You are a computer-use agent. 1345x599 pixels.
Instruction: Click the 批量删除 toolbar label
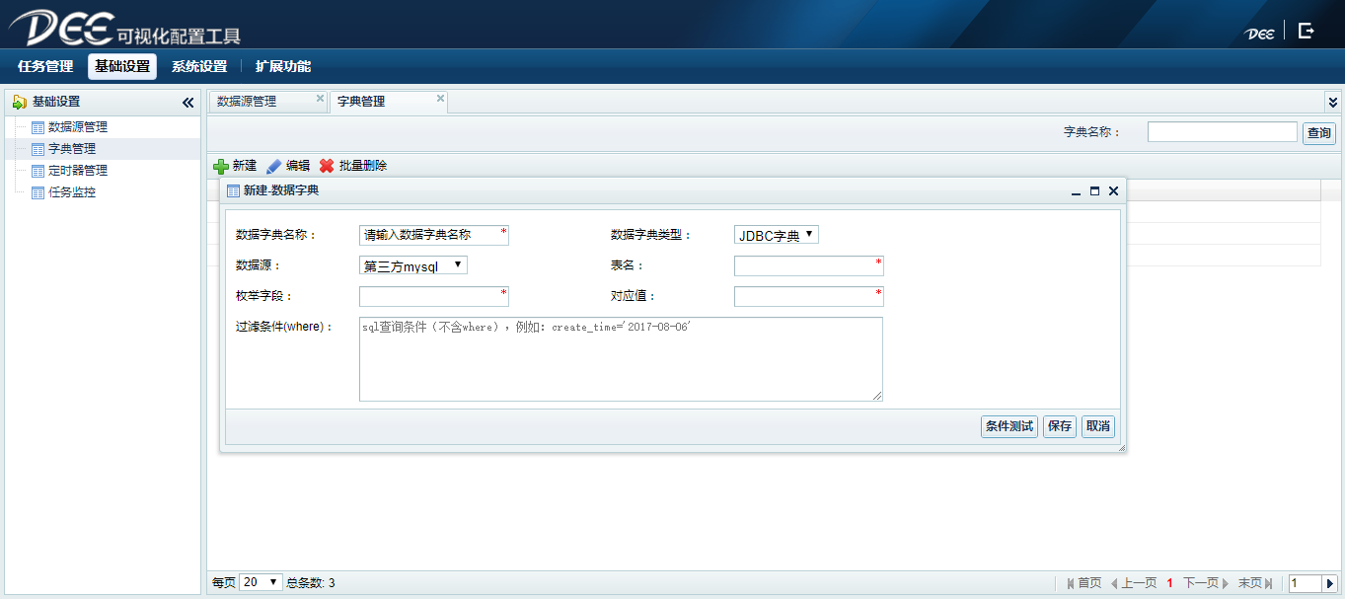click(363, 167)
